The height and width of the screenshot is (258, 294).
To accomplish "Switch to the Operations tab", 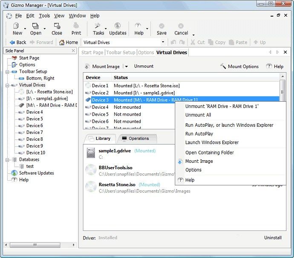I will tap(137, 139).
